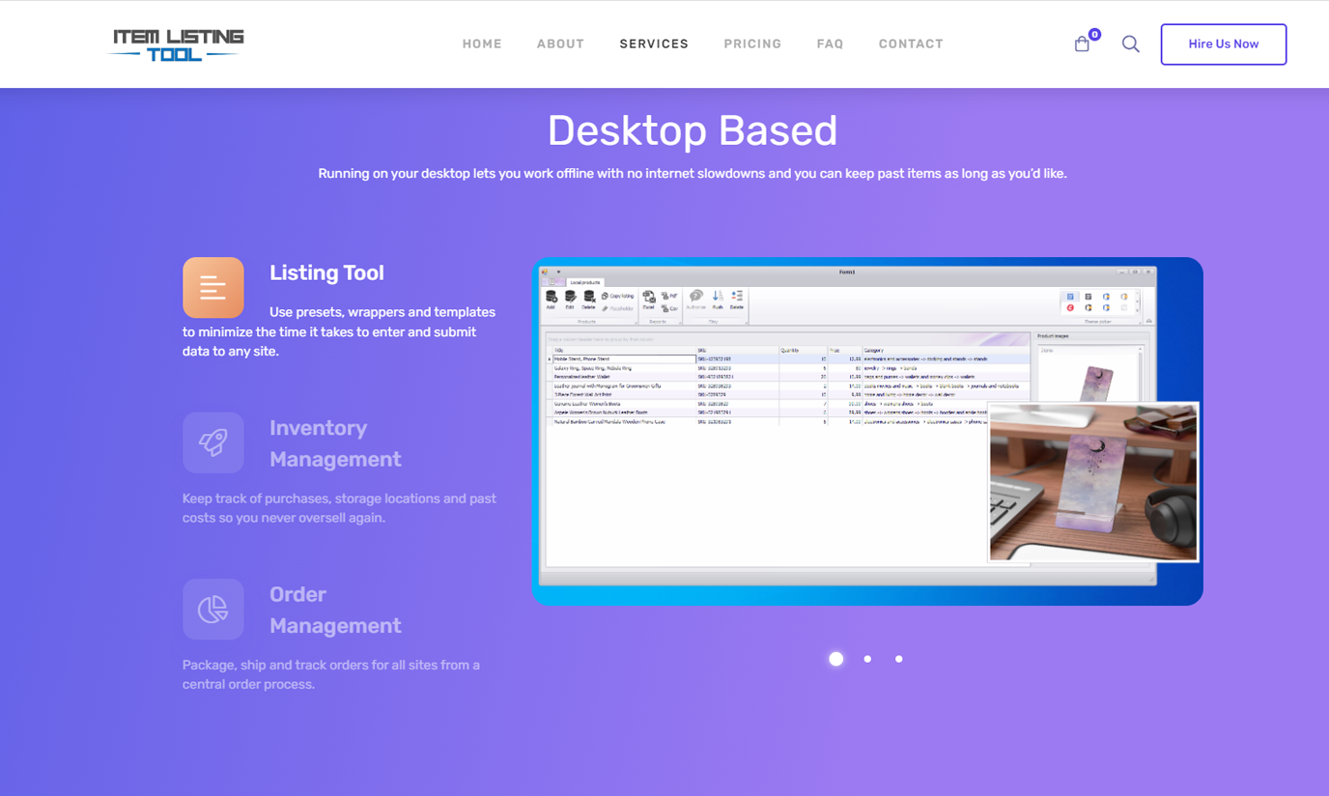
Task: Click the Inventory Management rocket icon
Action: 213,442
